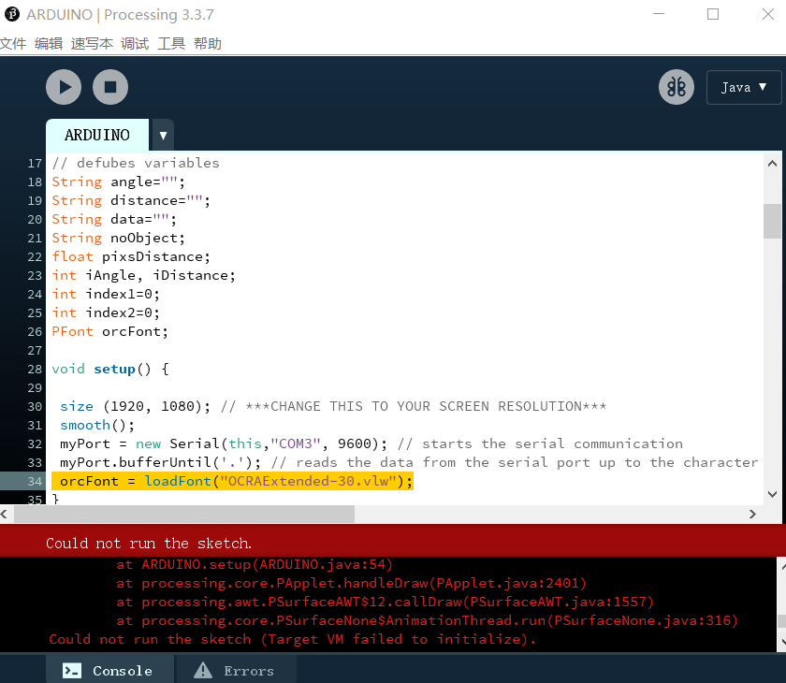Image resolution: width=786 pixels, height=683 pixels.
Task: Click the console scrollbar down arrow
Action: pos(782,642)
